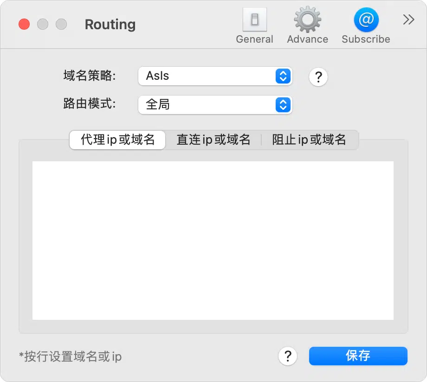Click help button beside 保存

pos(288,356)
